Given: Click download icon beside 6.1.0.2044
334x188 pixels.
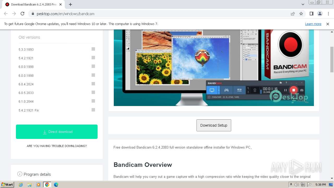Looking at the screenshot, I should 93,101.
